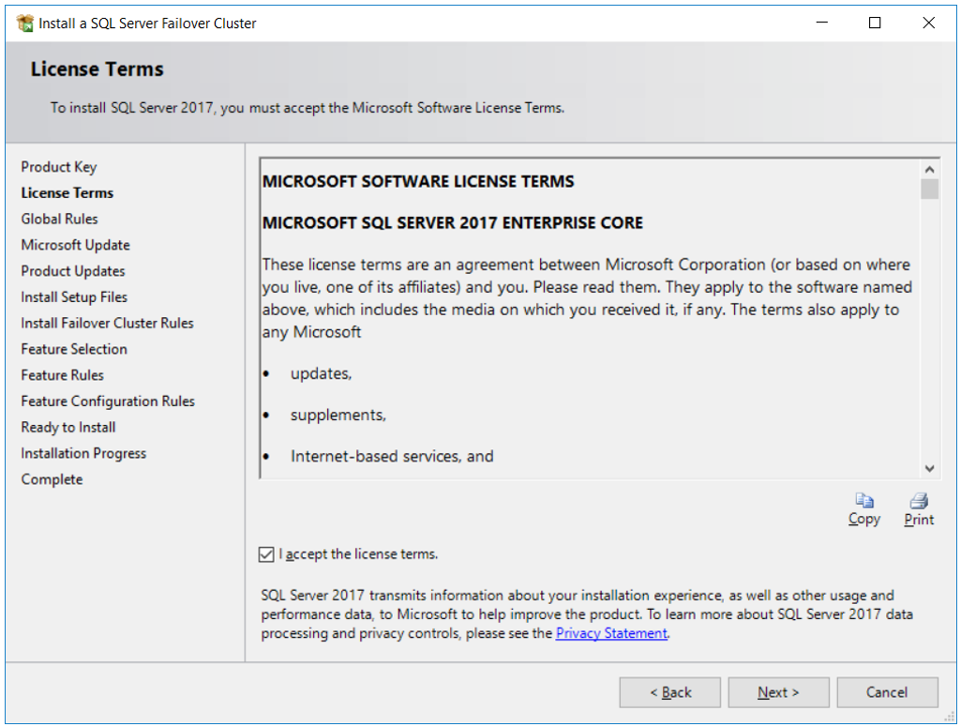The image size is (961, 727).
Task: Cancel the SQL Server installation
Action: point(887,692)
